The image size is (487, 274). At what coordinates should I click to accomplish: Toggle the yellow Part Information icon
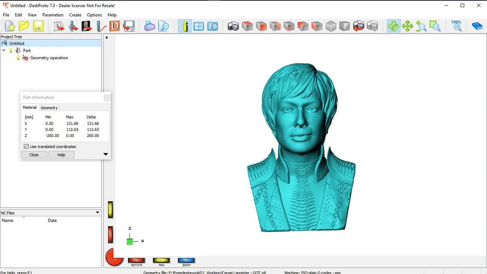(185, 26)
